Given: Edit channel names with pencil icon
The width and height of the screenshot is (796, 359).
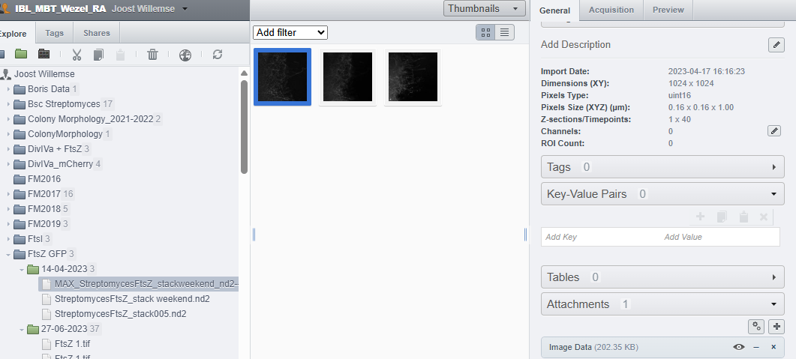Looking at the screenshot, I should point(775,131).
